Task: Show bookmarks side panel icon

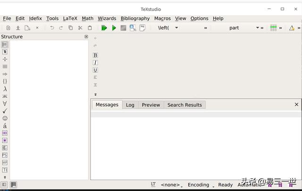Action: pyautogui.click(x=5, y=52)
